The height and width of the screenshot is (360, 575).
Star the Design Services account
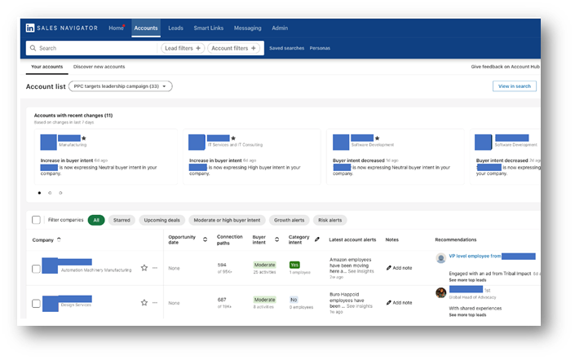pos(144,302)
